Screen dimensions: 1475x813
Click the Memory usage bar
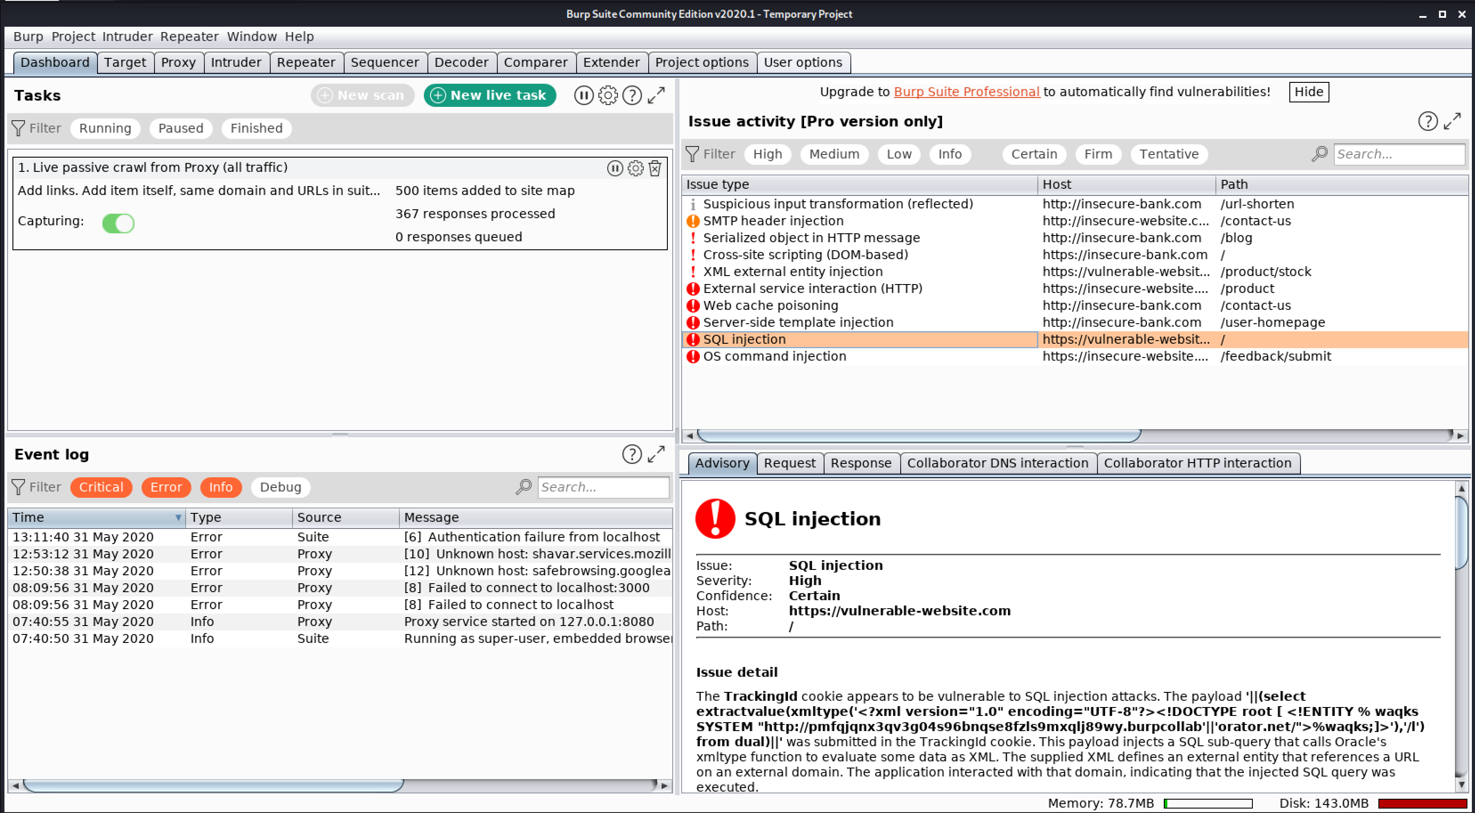point(1208,804)
